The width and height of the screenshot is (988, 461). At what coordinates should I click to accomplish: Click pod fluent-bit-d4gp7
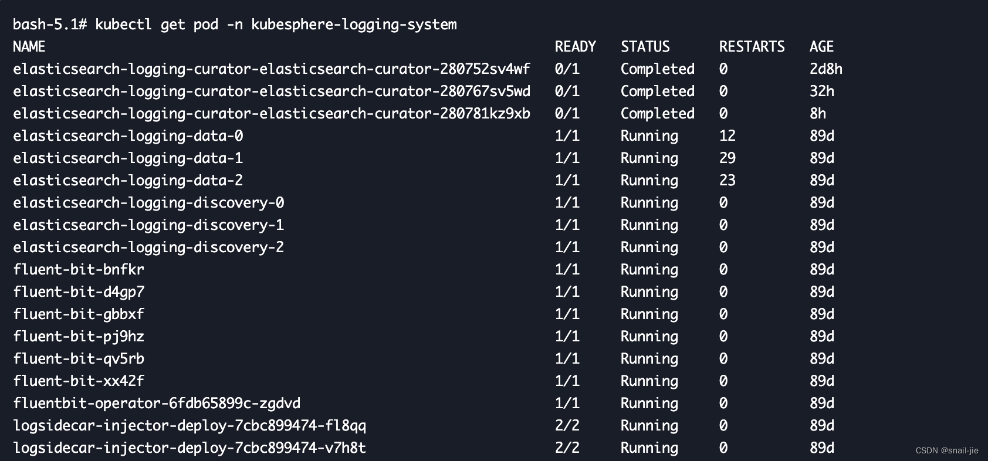coord(79,292)
